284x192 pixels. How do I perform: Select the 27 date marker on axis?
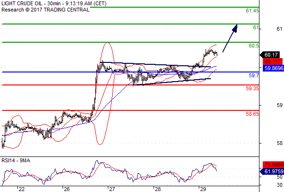pyautogui.click(x=112, y=189)
